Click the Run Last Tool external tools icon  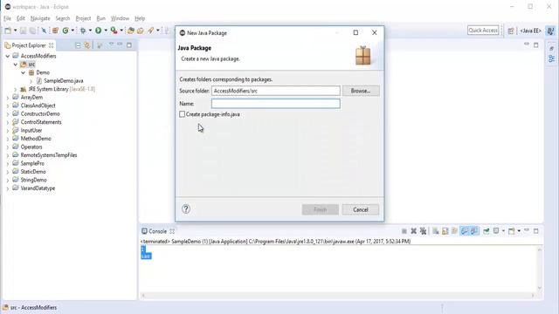pyautogui.click(x=114, y=31)
